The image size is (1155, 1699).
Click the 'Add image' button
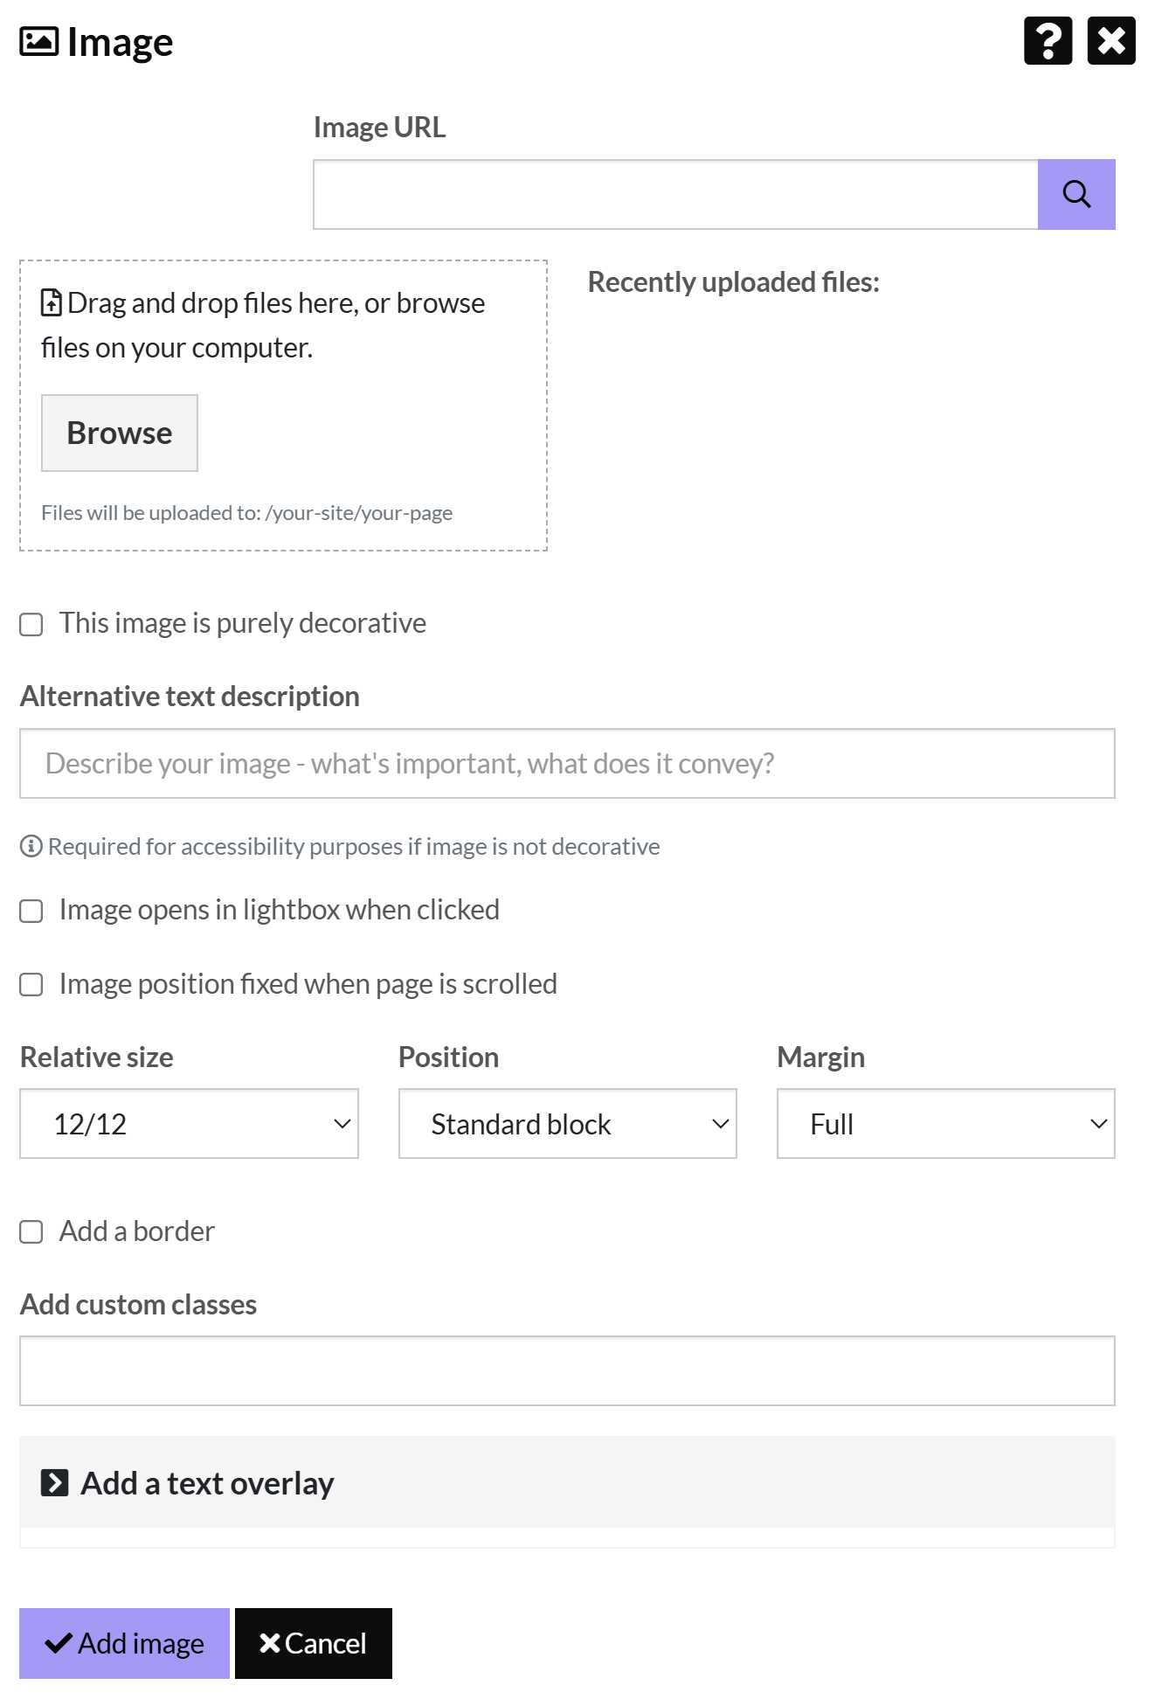click(x=124, y=1643)
